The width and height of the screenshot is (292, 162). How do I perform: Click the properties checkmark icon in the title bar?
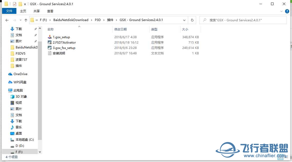[x=15, y=4]
